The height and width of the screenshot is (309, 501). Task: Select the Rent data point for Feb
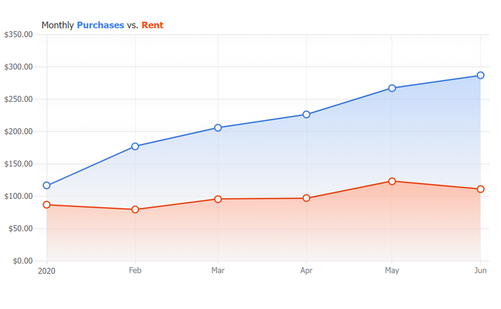click(135, 210)
